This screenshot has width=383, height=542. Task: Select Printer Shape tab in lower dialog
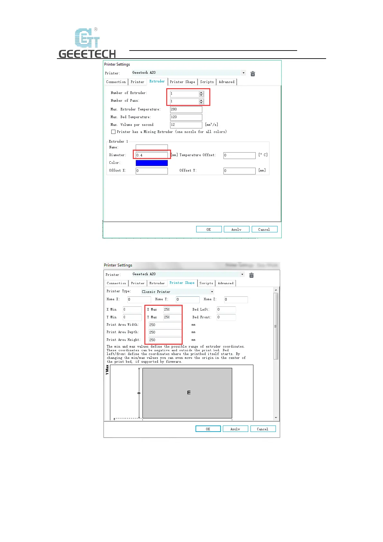(182, 283)
